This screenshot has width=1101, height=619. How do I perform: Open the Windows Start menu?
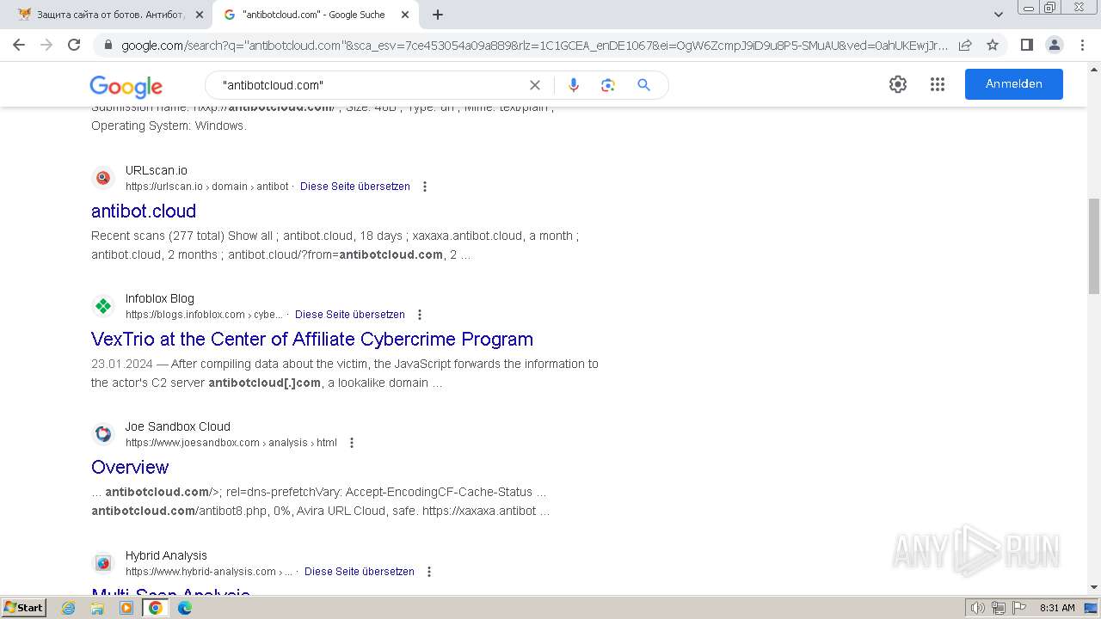pos(24,608)
